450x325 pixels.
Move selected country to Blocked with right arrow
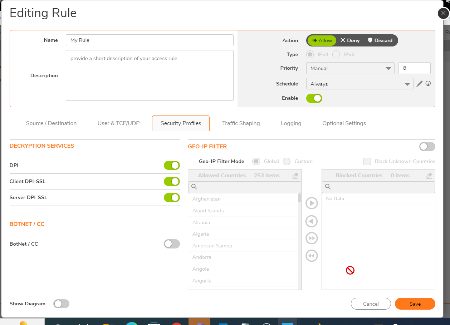312,203
